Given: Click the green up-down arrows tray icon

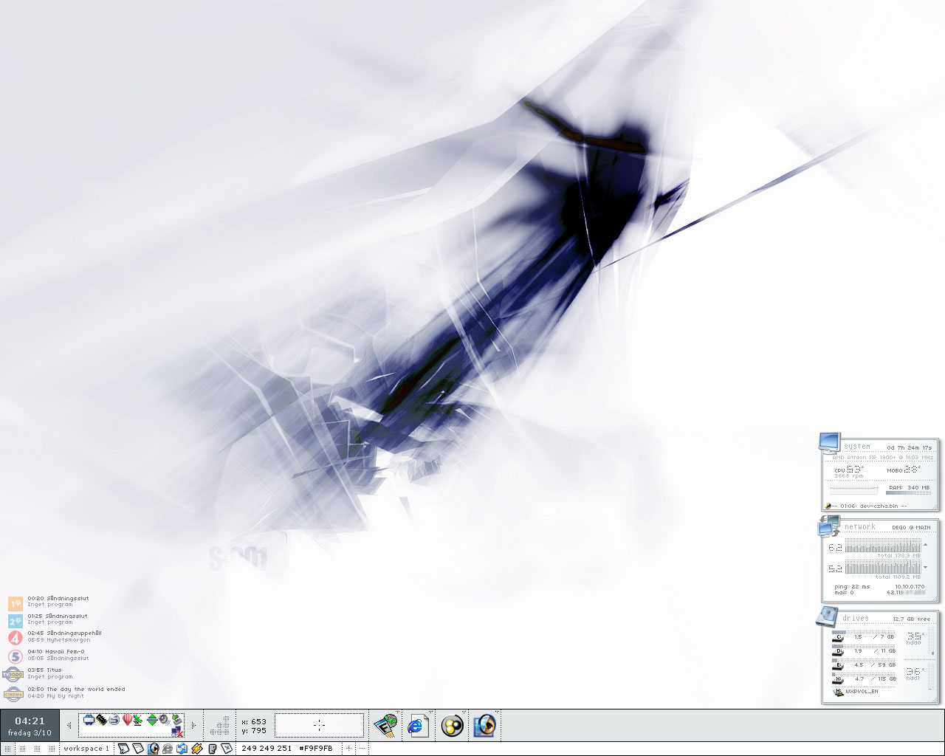Looking at the screenshot, I should [151, 719].
